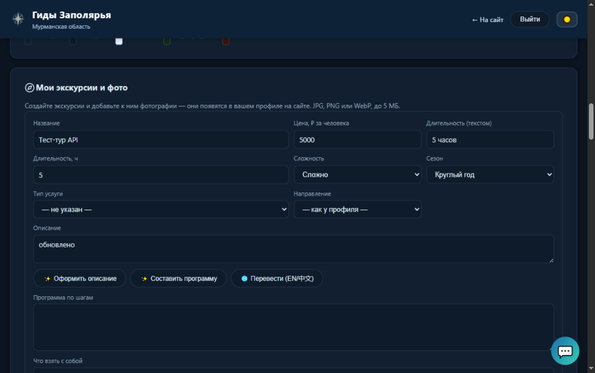Click the Мои экскурсии и фото heading
Viewport: 595px width, 373px height.
[x=82, y=88]
